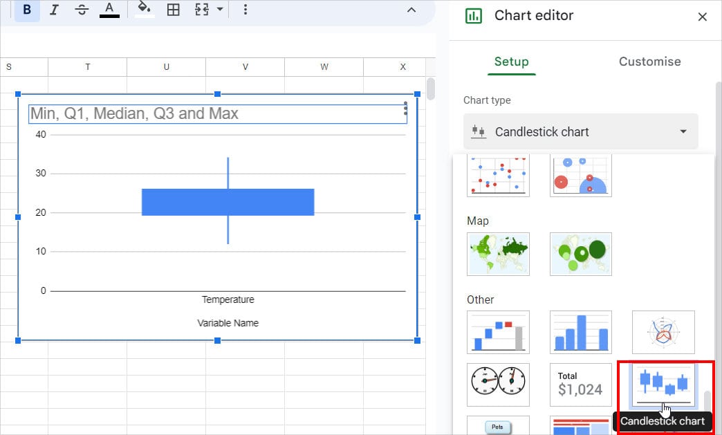722x435 pixels.
Task: Apply bold formatting
Action: coord(26,10)
